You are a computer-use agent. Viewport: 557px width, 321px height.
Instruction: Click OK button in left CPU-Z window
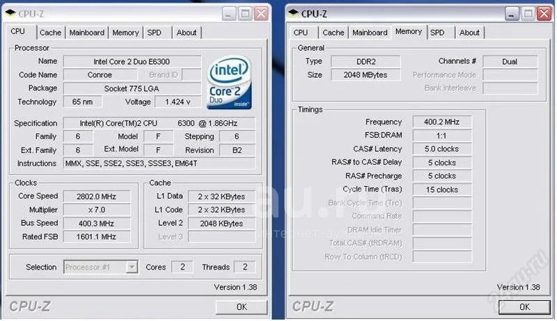click(x=242, y=307)
